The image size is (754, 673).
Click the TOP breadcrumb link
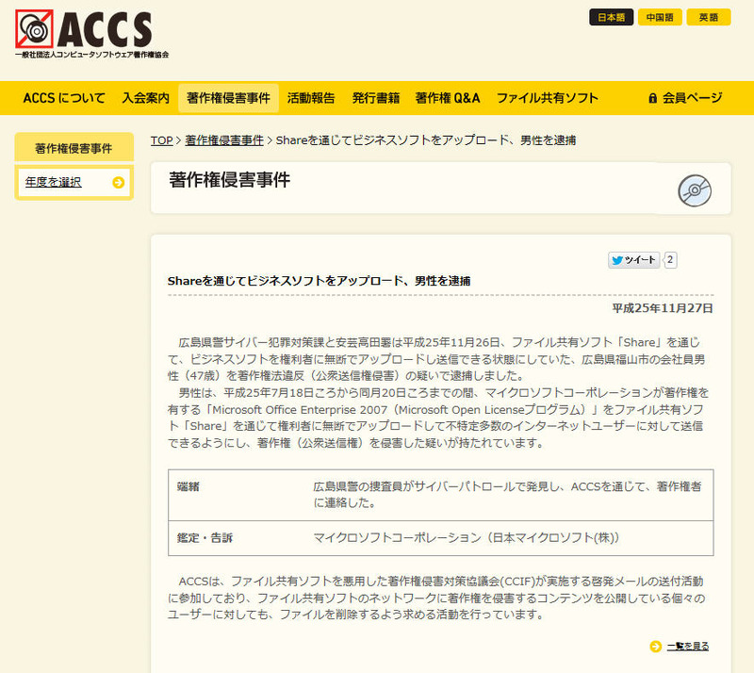pyautogui.click(x=161, y=140)
